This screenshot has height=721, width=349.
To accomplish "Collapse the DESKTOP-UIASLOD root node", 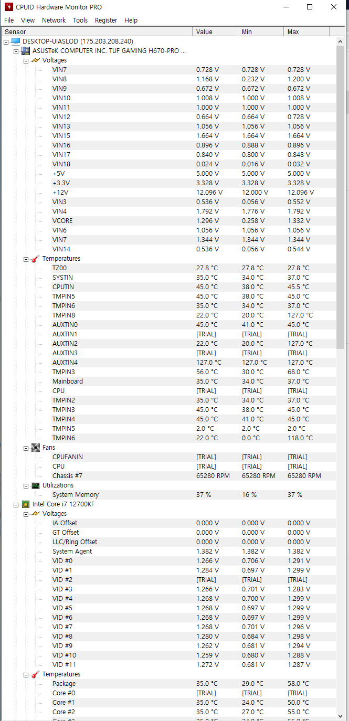I will tap(6, 41).
